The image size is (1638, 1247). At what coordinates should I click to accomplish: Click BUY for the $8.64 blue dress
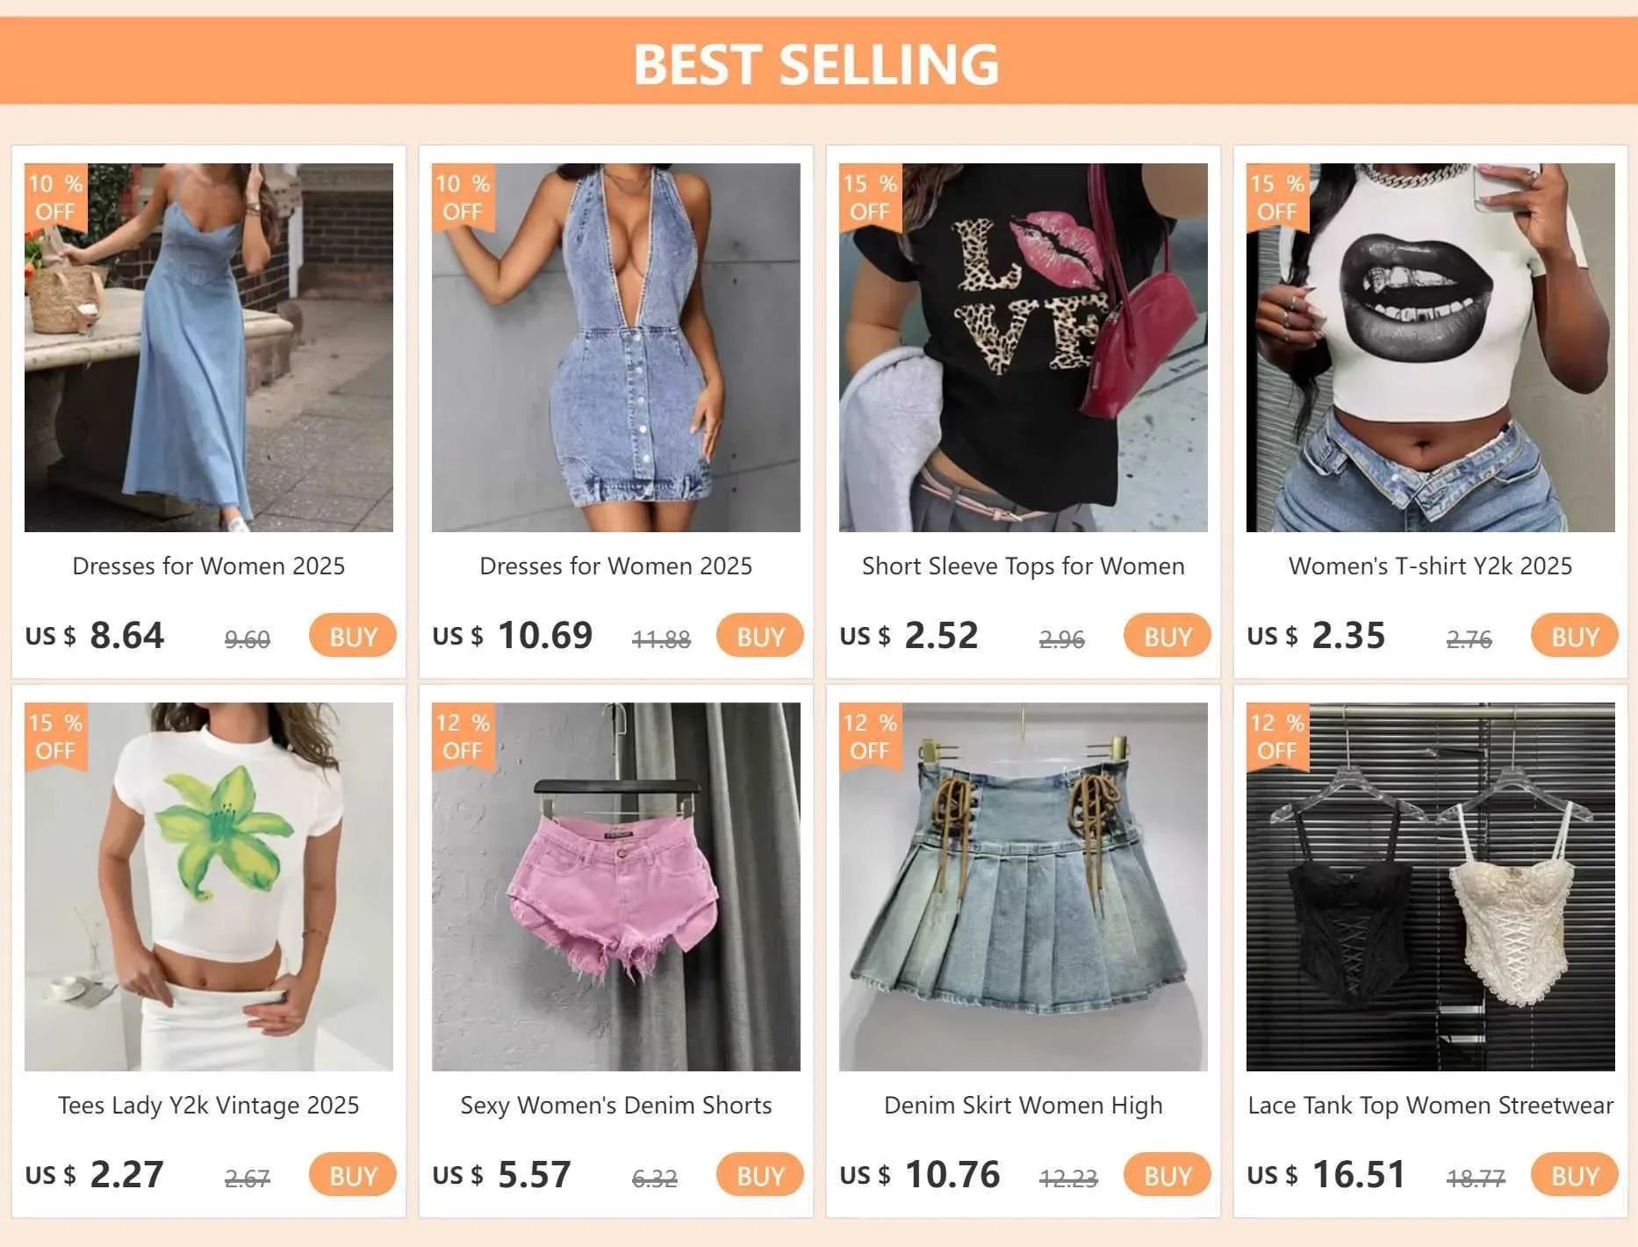pyautogui.click(x=352, y=636)
